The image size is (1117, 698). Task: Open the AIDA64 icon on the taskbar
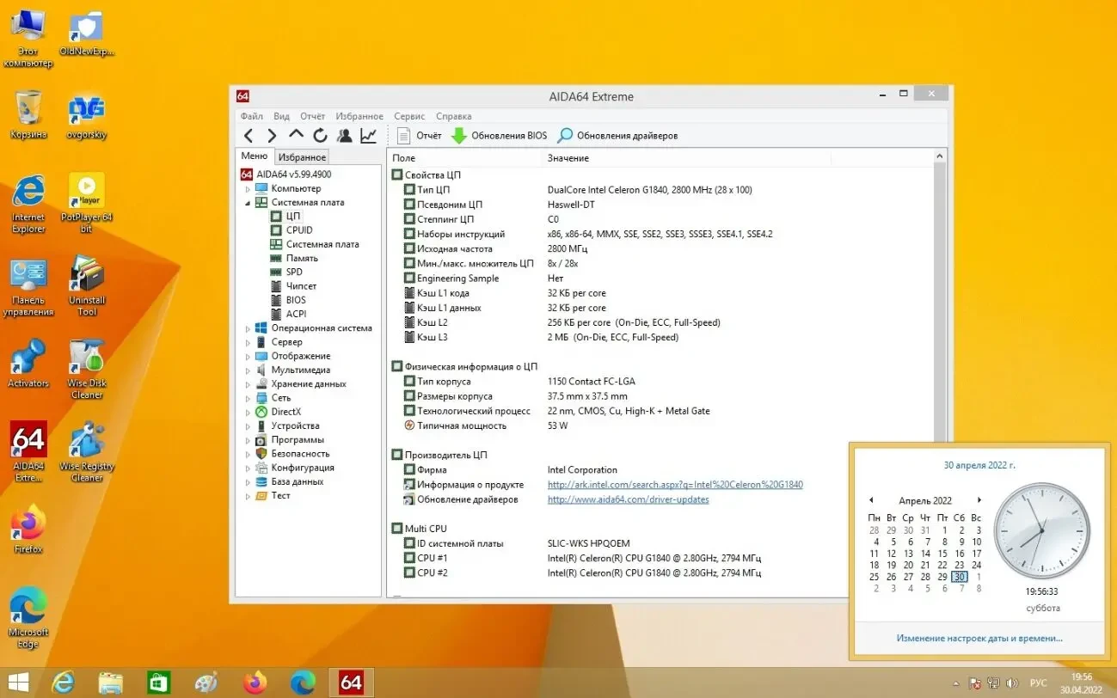coord(351,682)
